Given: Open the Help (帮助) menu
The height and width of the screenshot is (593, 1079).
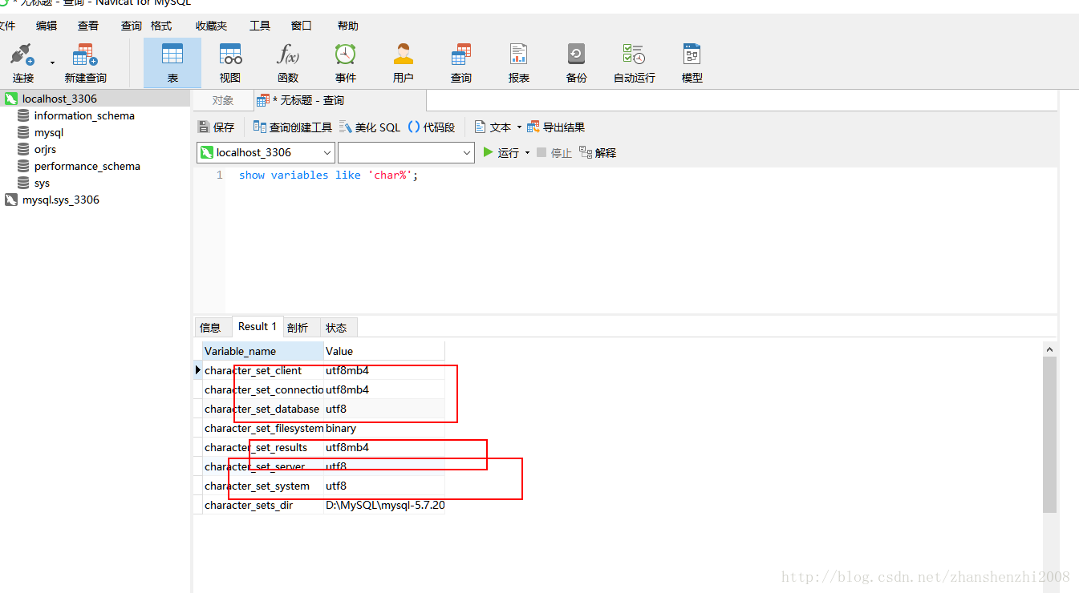Looking at the screenshot, I should click(348, 26).
